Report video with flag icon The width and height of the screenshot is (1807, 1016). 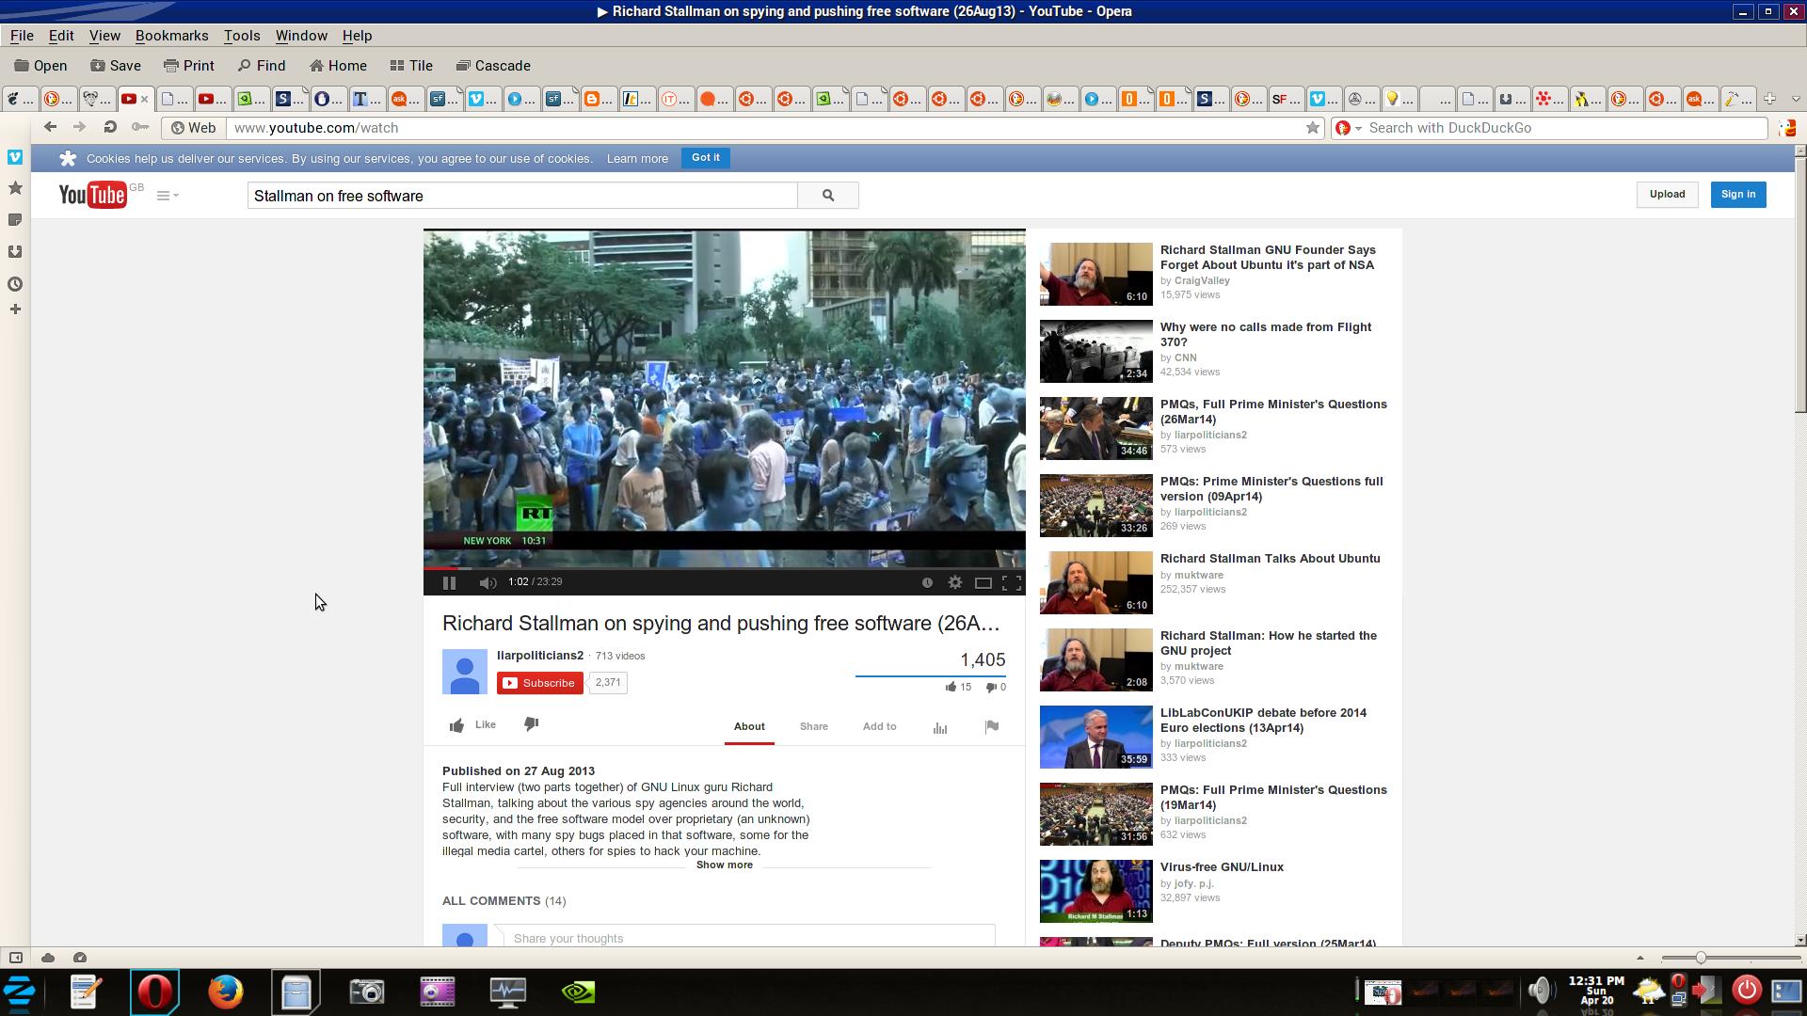point(991,726)
